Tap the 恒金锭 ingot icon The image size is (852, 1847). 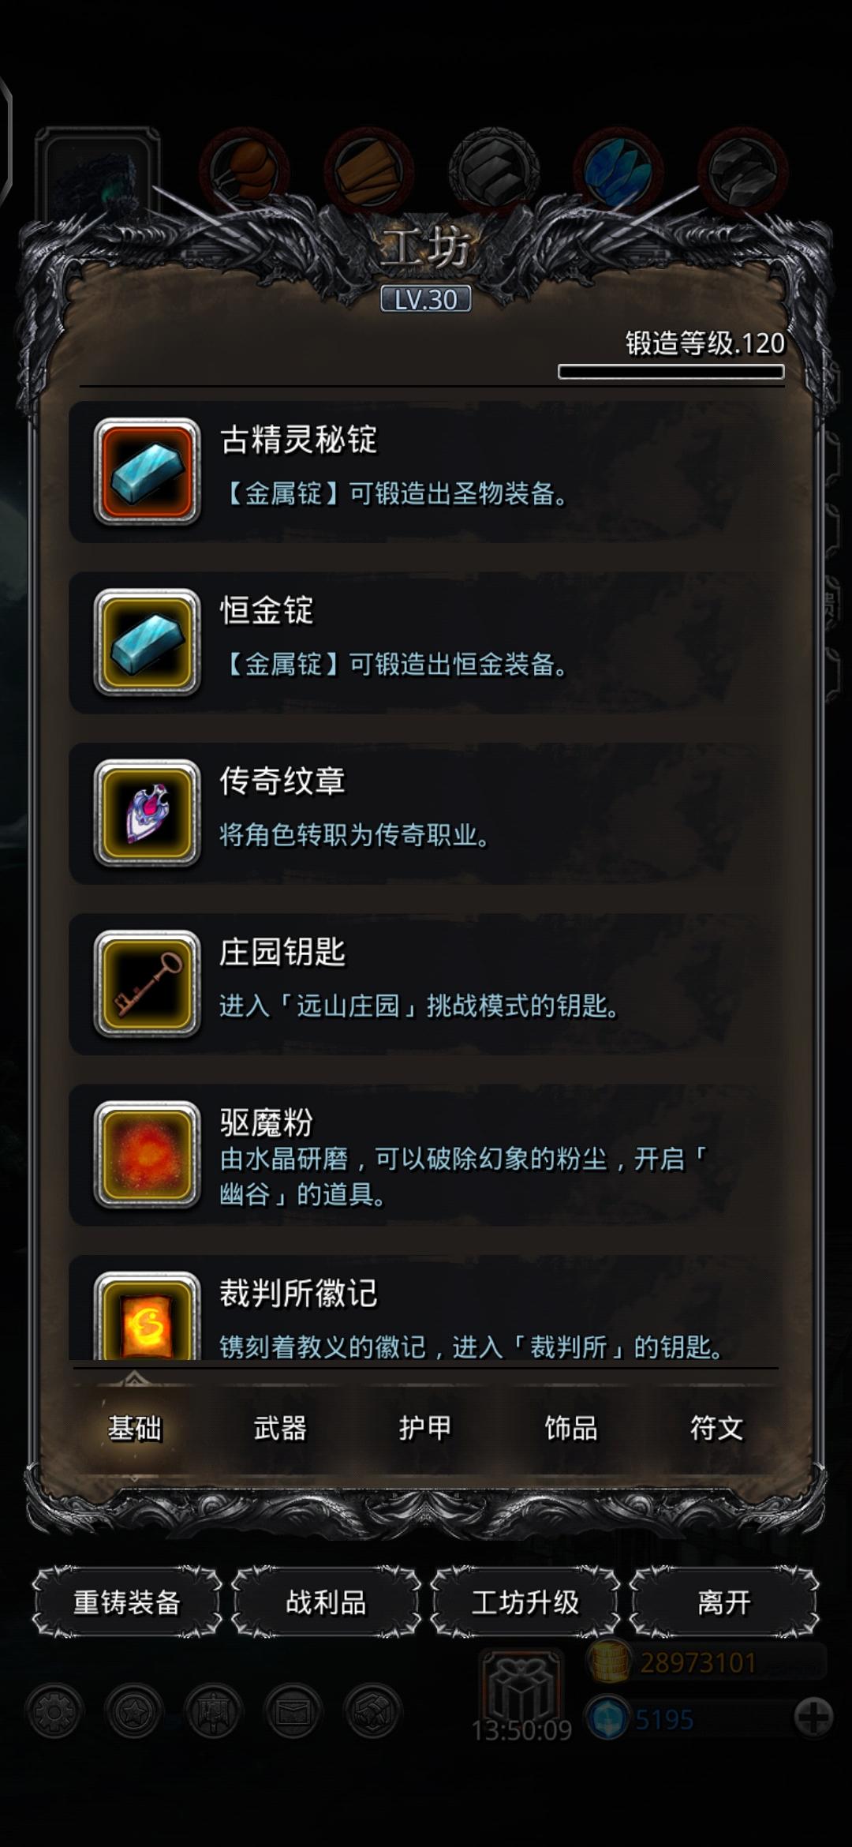point(147,643)
